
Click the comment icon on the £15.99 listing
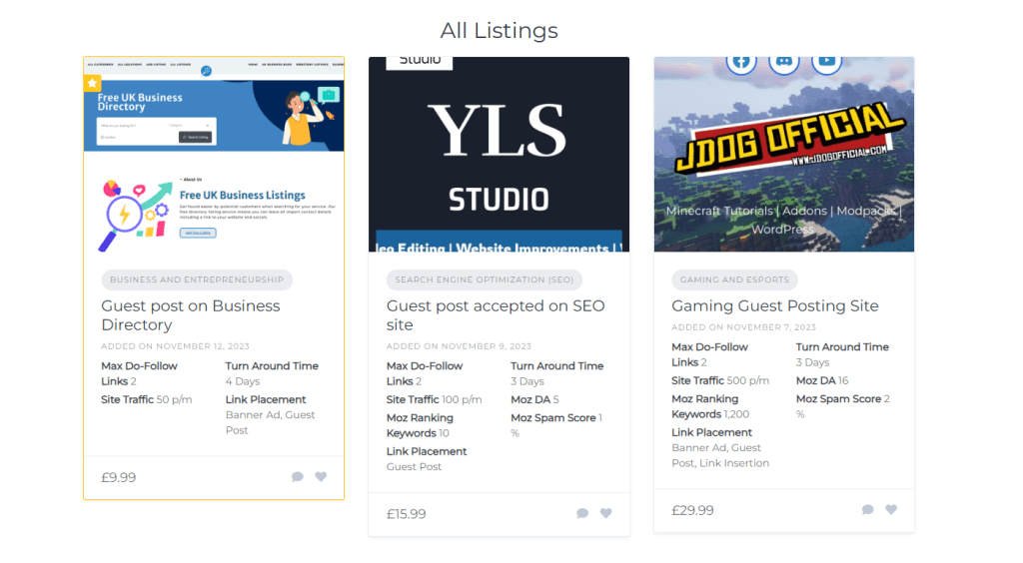582,514
